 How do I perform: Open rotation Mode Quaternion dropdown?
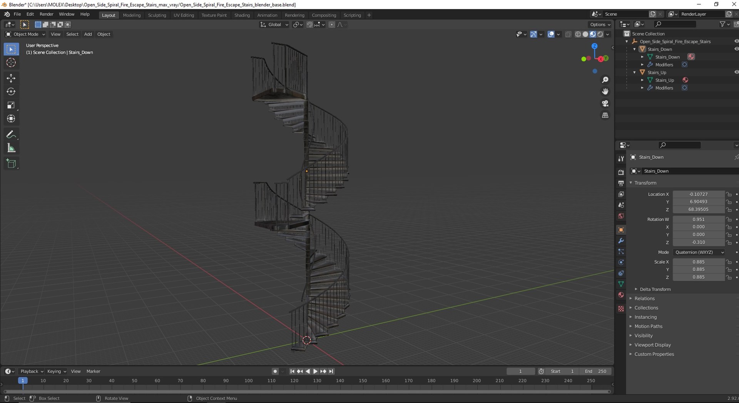699,252
